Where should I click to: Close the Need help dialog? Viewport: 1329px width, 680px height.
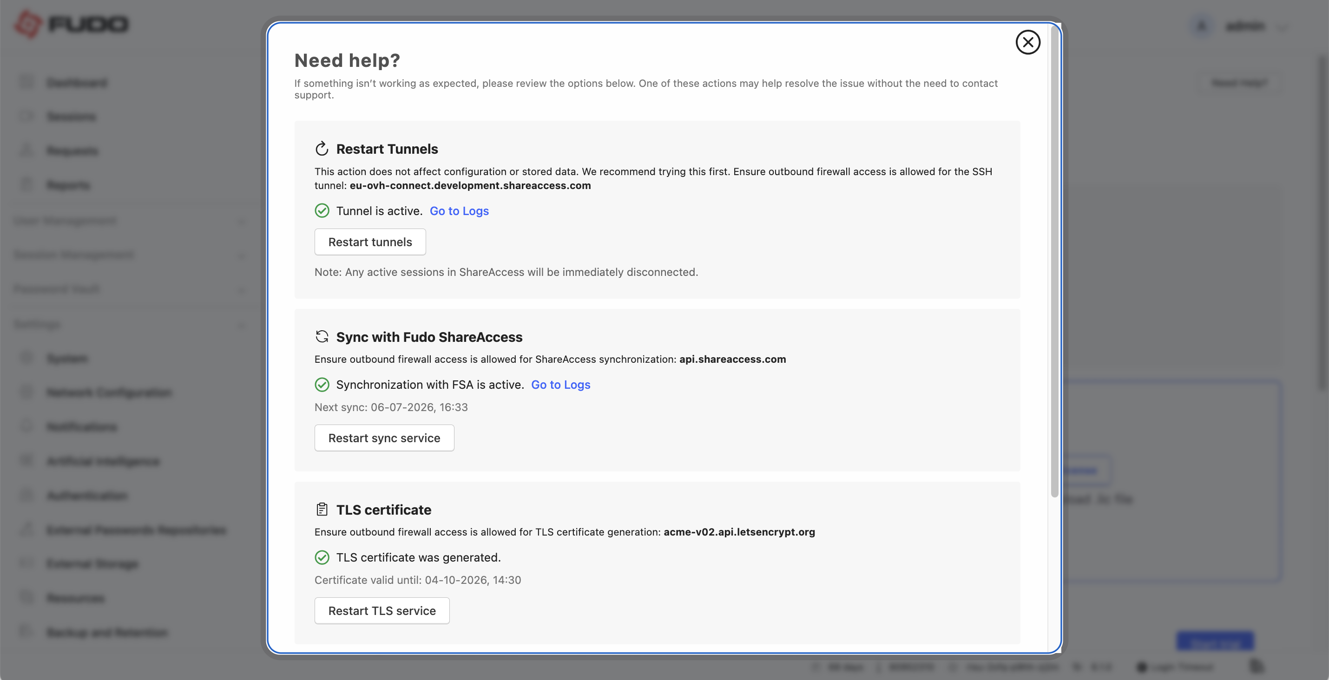pos(1028,42)
